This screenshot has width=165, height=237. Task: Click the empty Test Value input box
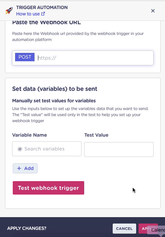pos(119,149)
